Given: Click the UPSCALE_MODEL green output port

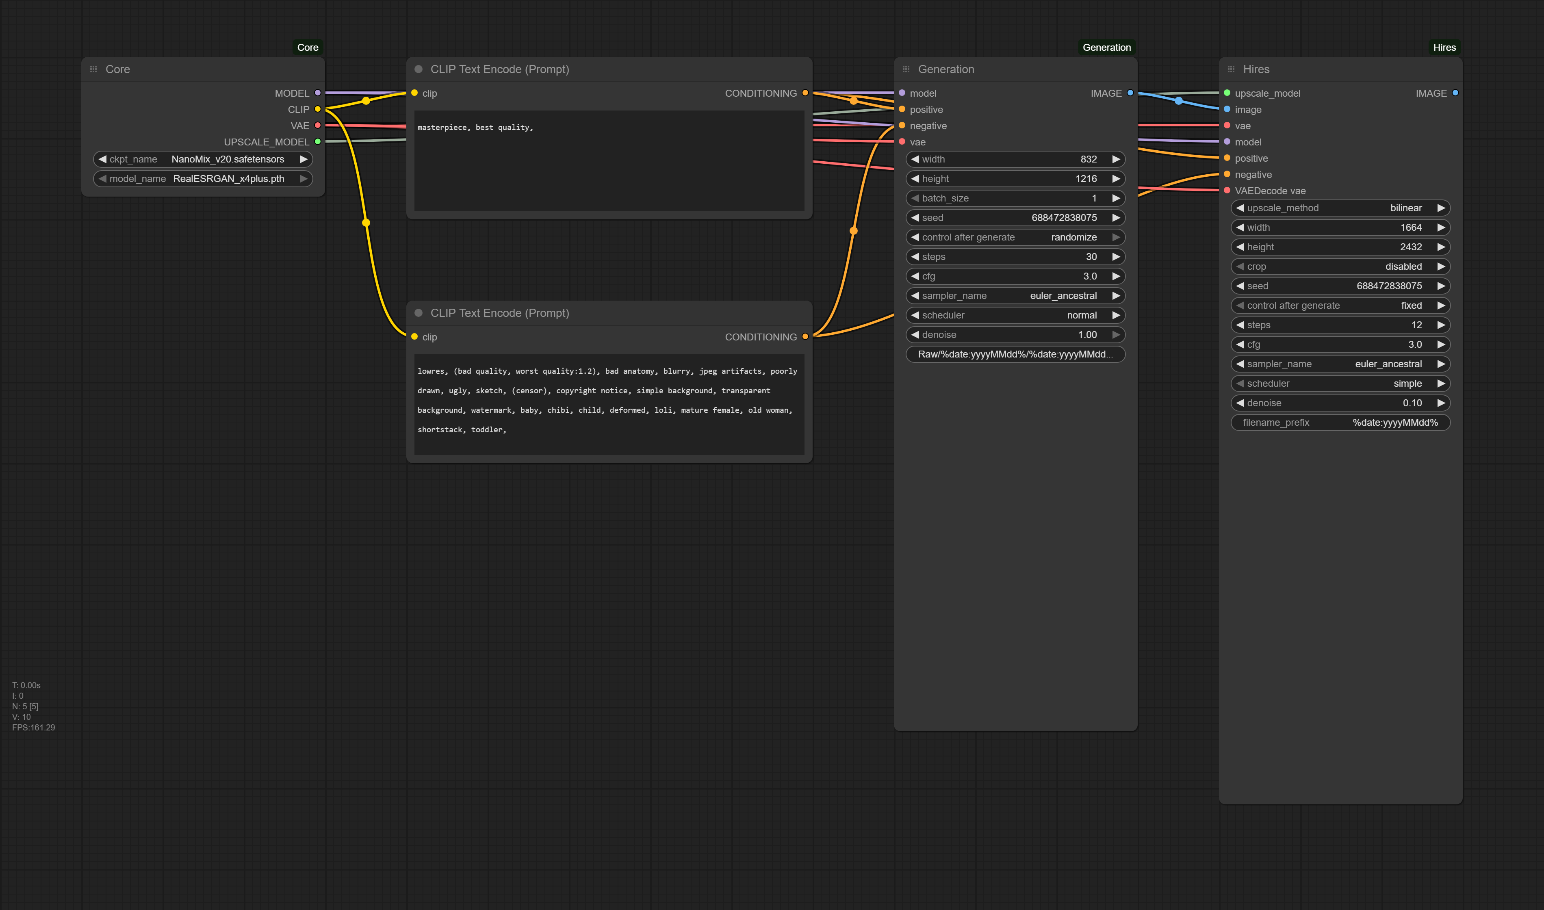Looking at the screenshot, I should pos(318,142).
